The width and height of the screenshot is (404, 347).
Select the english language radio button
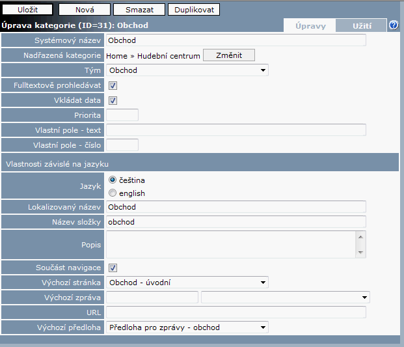click(113, 193)
